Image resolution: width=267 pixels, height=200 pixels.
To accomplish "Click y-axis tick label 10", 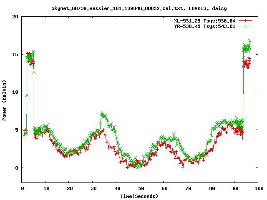I will pos(15,92).
